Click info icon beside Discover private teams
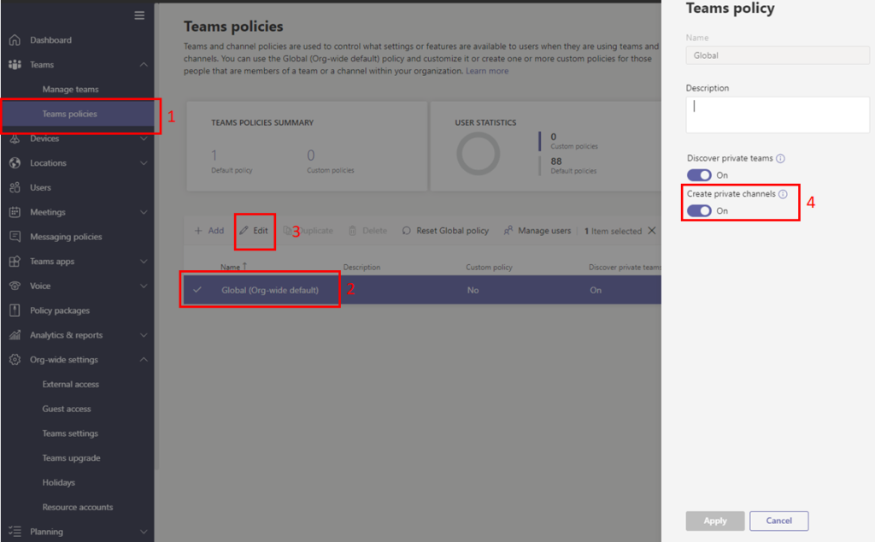The image size is (875, 542). point(780,158)
